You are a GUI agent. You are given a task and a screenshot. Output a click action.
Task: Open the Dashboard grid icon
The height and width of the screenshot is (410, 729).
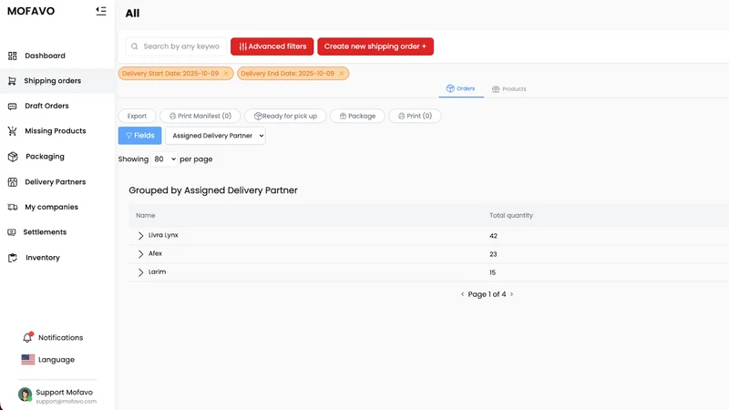[x=13, y=56]
